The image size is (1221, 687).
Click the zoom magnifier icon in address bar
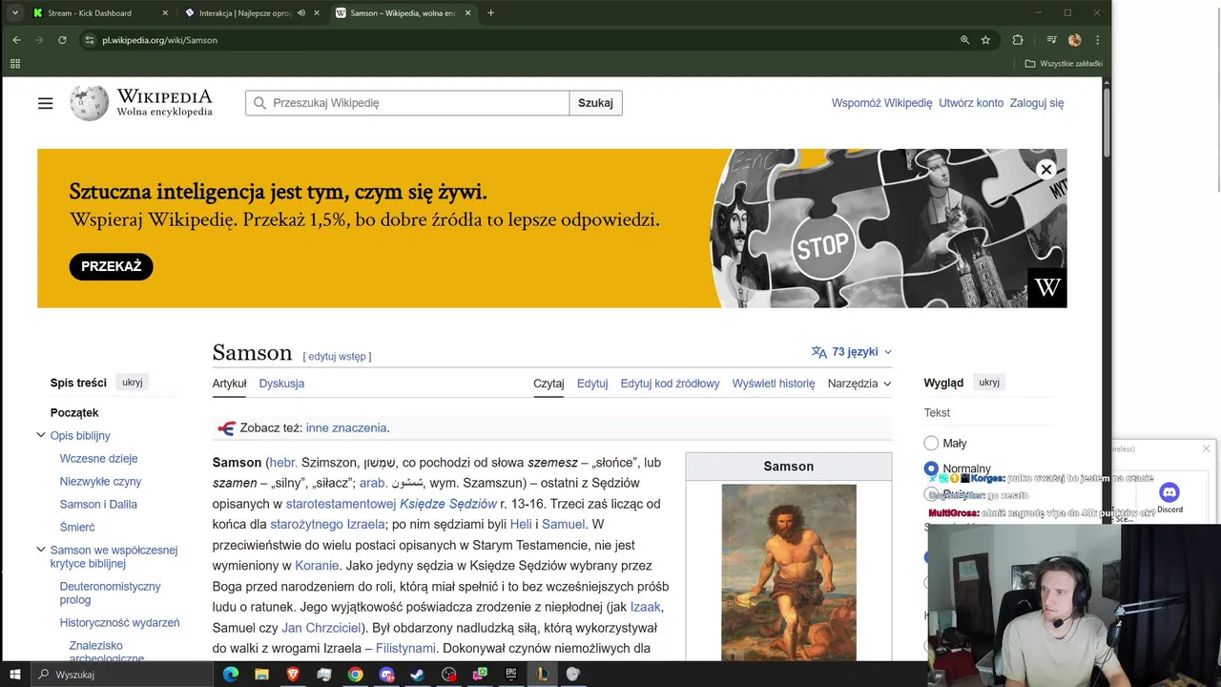(x=964, y=40)
